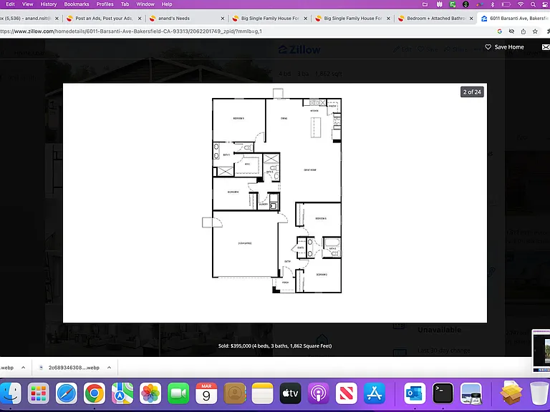
Task: Open Preview app from the dock
Action: pos(471,393)
